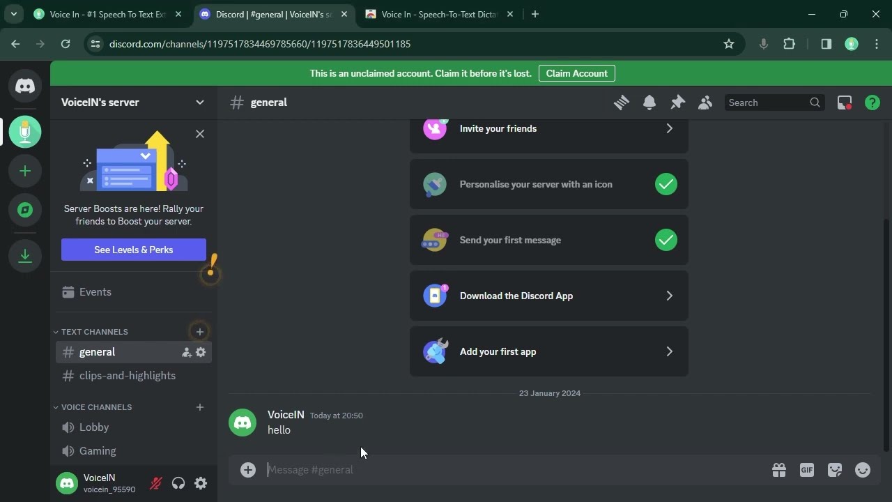Toggle the member list icon
This screenshot has height=502, width=892.
705,102
